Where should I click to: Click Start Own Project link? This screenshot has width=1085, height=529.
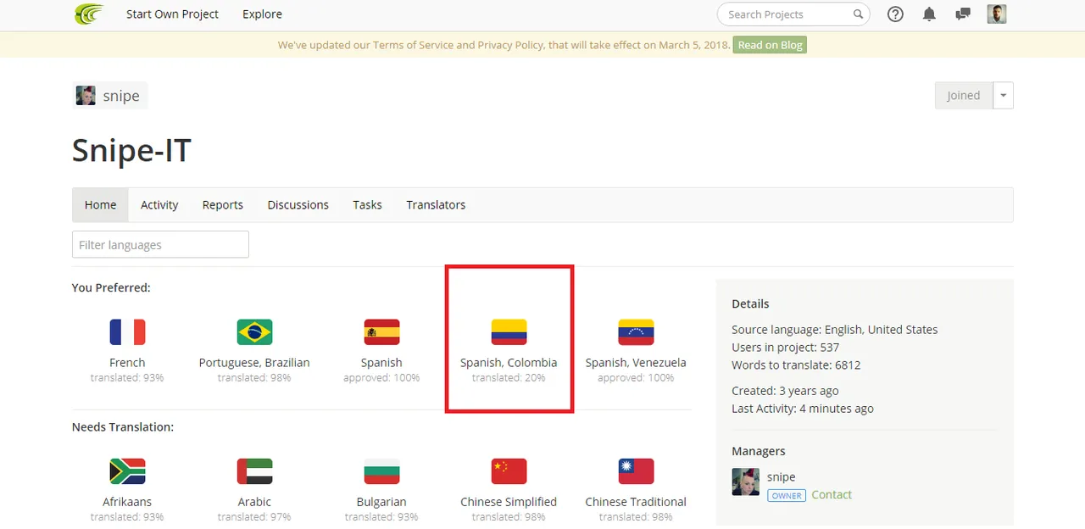[172, 14]
